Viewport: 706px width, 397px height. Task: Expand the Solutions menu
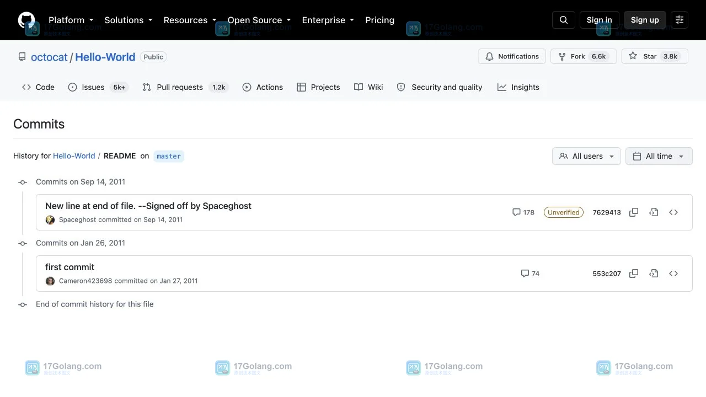coord(129,20)
